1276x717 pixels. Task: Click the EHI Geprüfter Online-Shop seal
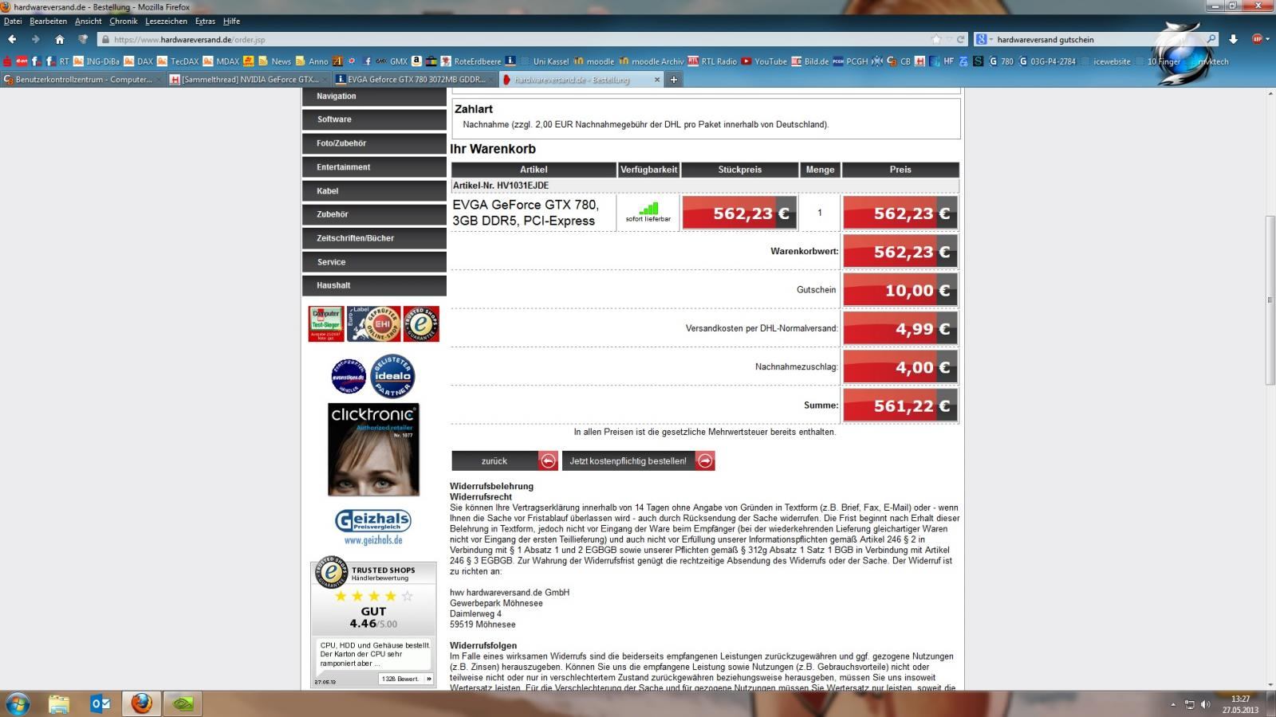coord(374,324)
